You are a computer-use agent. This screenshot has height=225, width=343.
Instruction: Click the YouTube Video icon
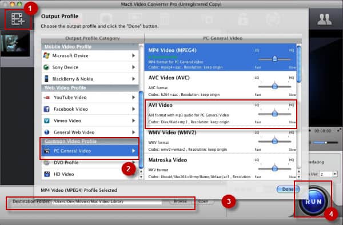click(47, 98)
